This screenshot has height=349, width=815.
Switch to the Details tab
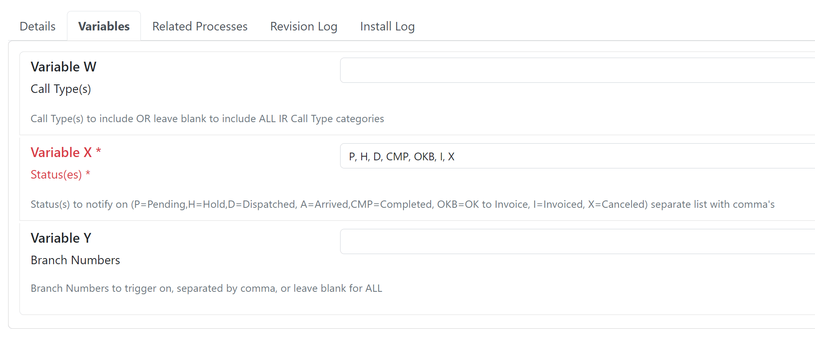pos(37,26)
